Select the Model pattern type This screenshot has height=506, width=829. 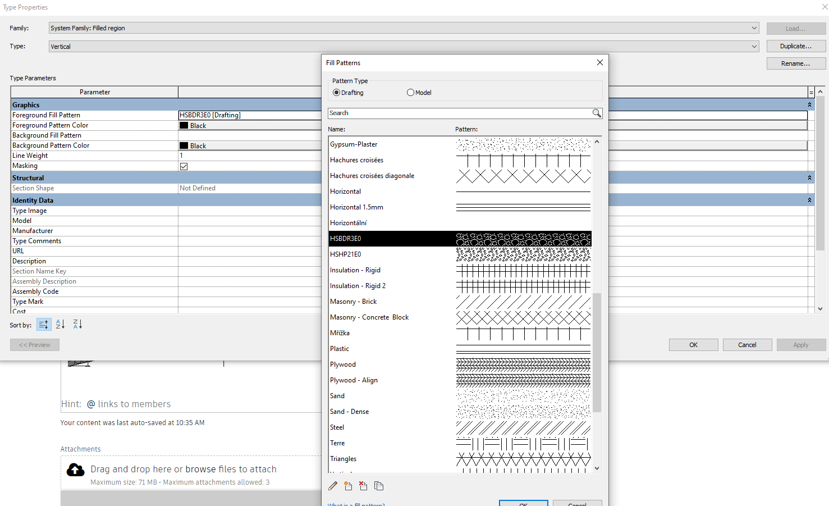point(410,92)
